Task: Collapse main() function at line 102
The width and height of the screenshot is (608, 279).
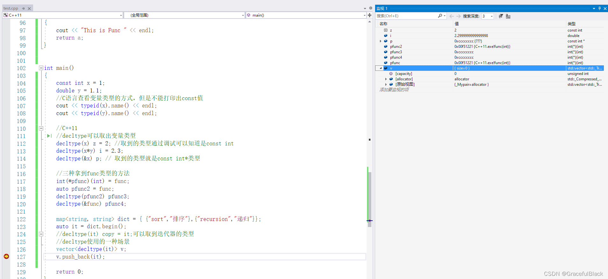Action: point(41,68)
